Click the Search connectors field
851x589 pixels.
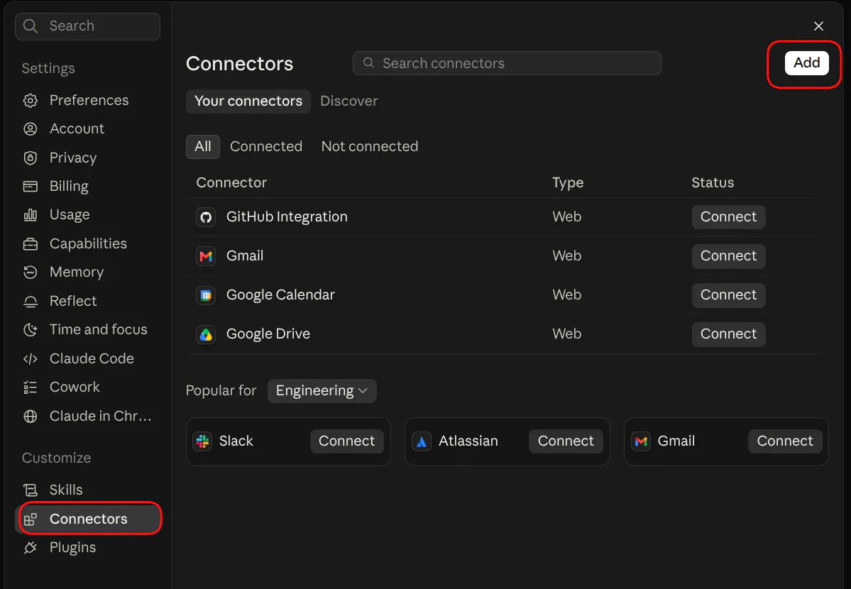(x=507, y=64)
